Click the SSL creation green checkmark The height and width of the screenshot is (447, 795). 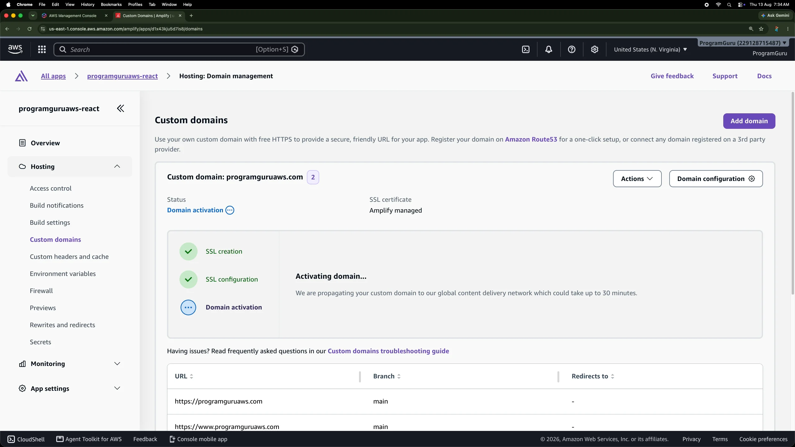188,251
